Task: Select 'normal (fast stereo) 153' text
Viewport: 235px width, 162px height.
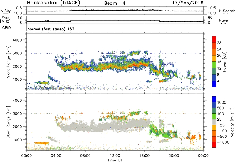Action: pyautogui.click(x=51, y=29)
